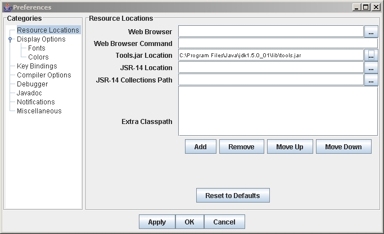The width and height of the screenshot is (384, 234).
Task: Click in Web Browser Command text field
Action: (x=278, y=43)
